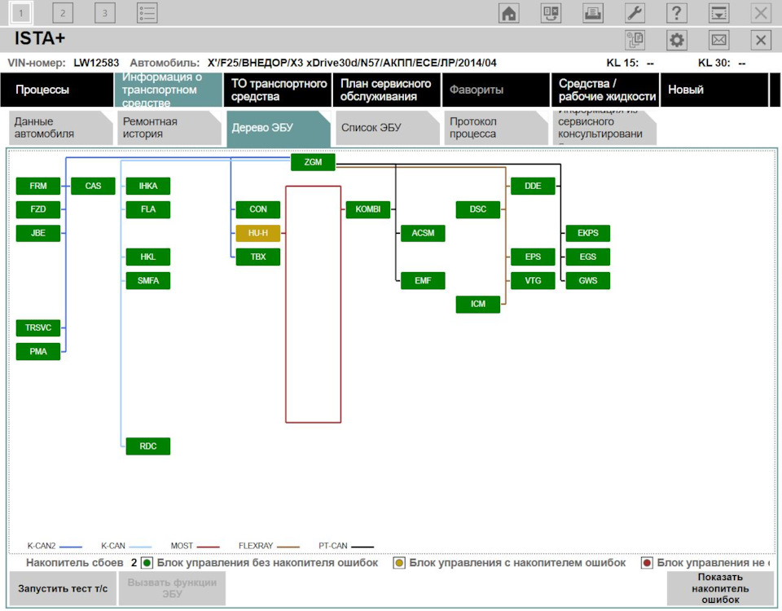The width and height of the screenshot is (782, 611).
Task: Close the ISTA+ session with X
Action: [x=761, y=40]
